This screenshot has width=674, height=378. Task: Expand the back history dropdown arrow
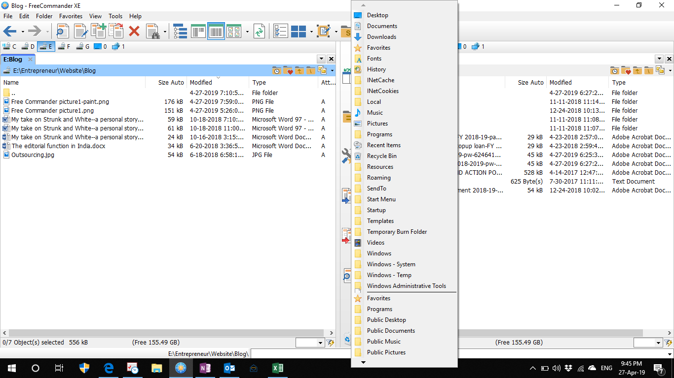click(x=23, y=32)
